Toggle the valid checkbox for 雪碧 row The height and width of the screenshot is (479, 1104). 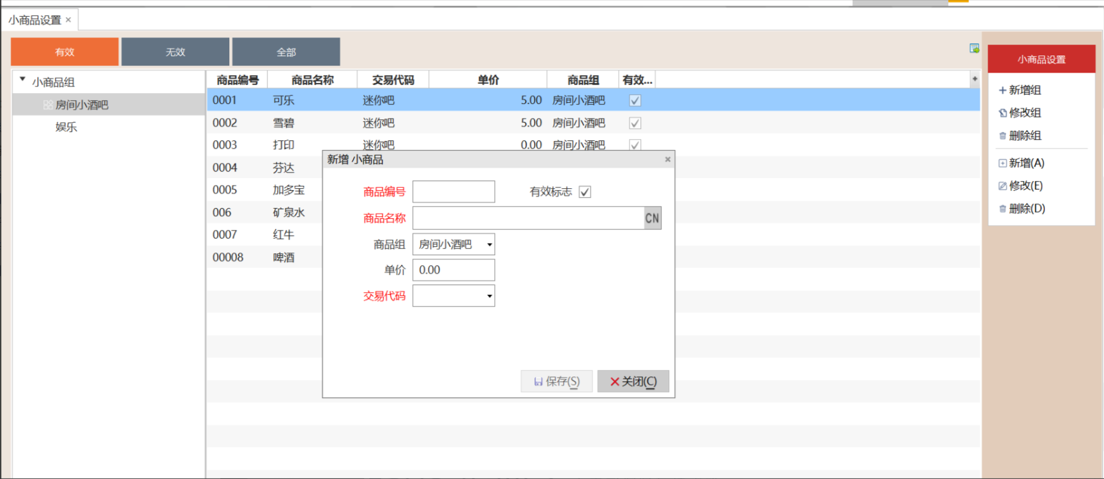click(635, 123)
